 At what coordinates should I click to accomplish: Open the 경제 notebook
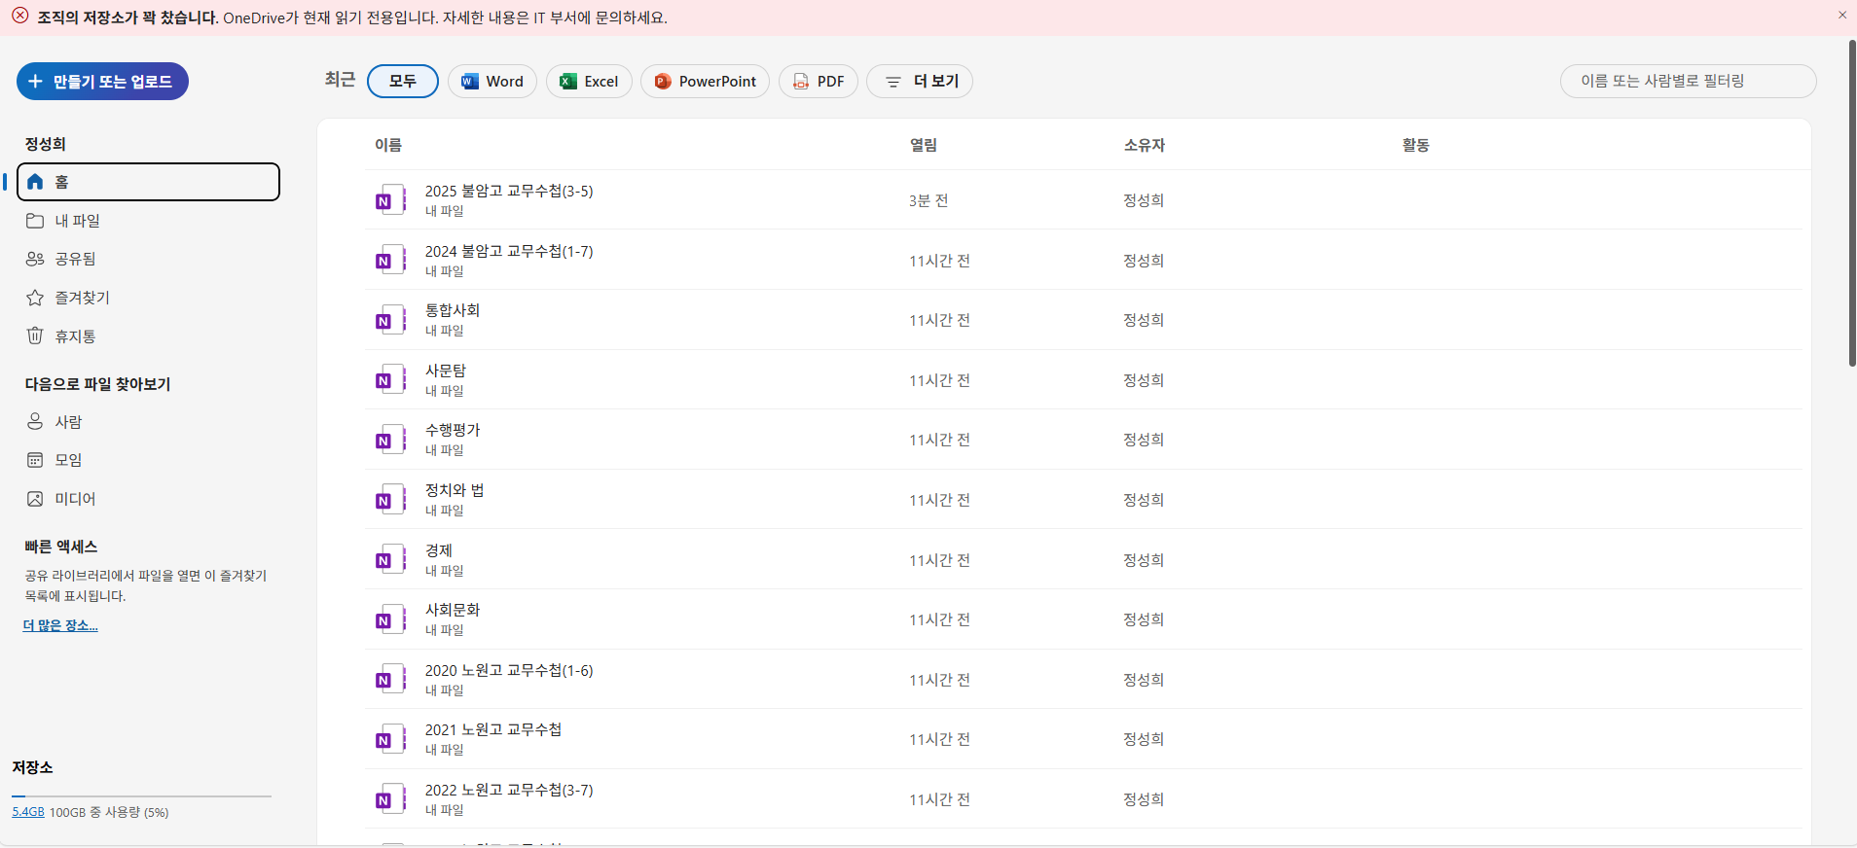point(439,550)
